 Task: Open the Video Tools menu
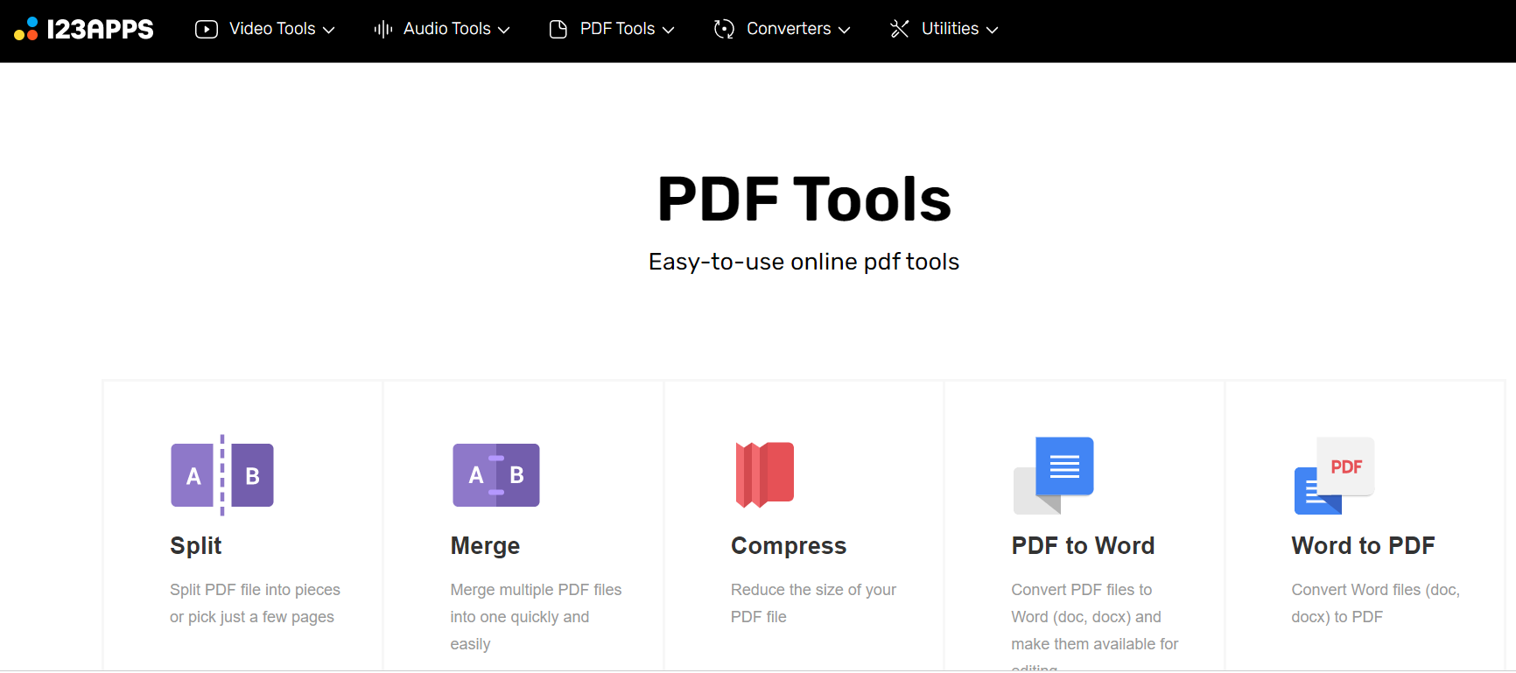(x=265, y=29)
